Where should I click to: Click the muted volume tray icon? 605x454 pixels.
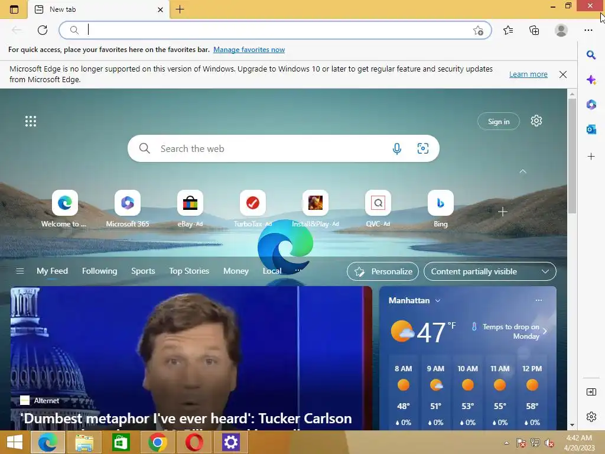549,443
